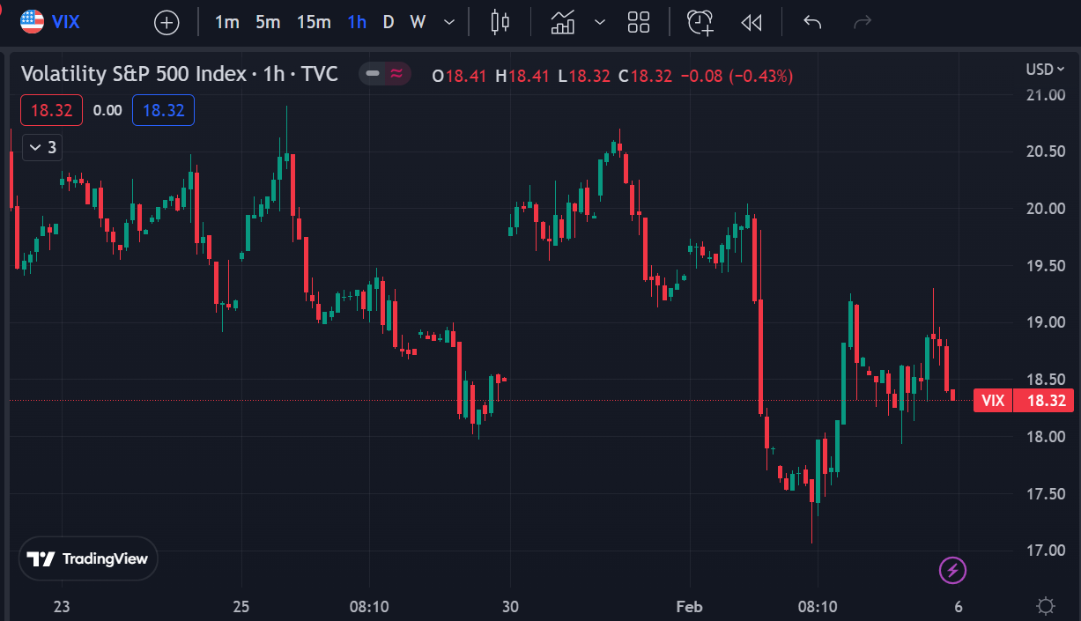This screenshot has width=1081, height=621.
Task: Select the 1h timeframe
Action: click(x=357, y=22)
